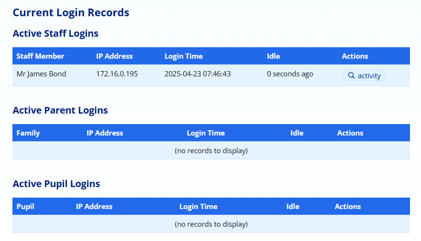This screenshot has width=421, height=241.
Task: Click Login Time header in staff table
Action: pos(184,56)
